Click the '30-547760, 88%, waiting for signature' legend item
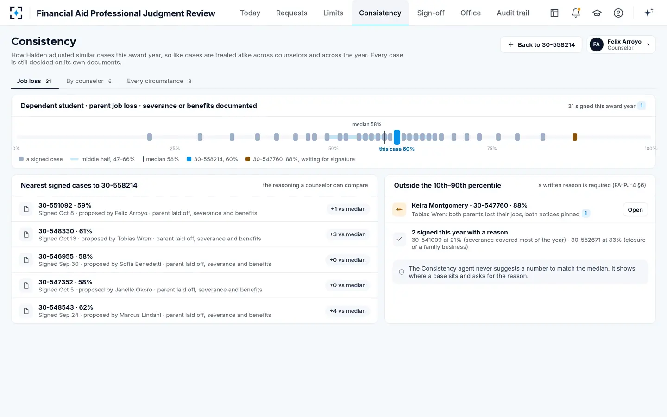This screenshot has height=417, width=667. [300, 159]
